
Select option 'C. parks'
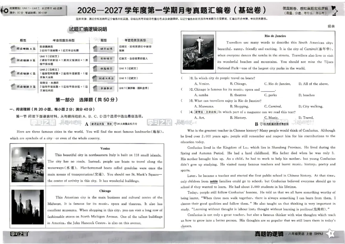click(x=270, y=95)
